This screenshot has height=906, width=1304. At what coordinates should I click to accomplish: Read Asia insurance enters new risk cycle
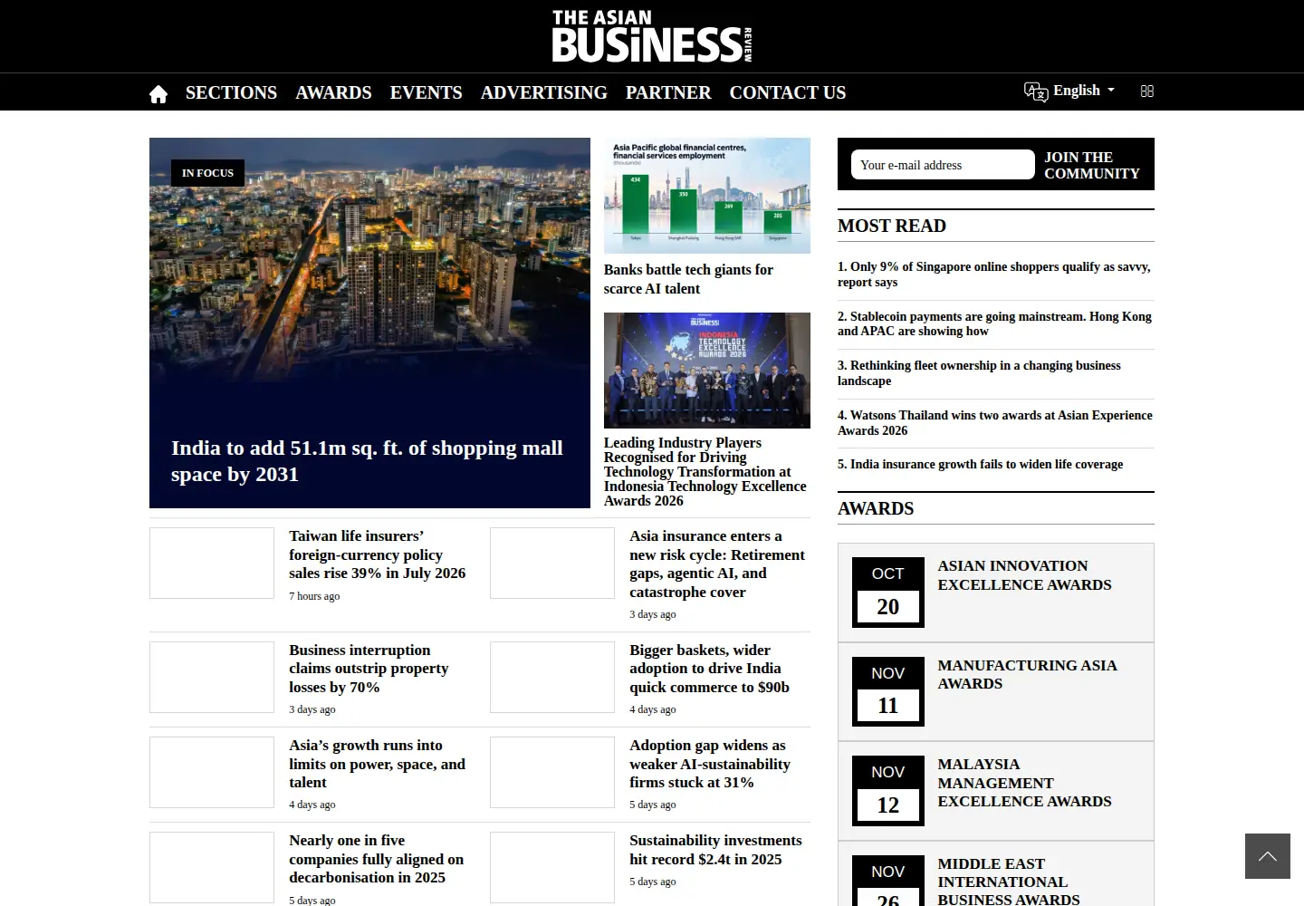[717, 564]
